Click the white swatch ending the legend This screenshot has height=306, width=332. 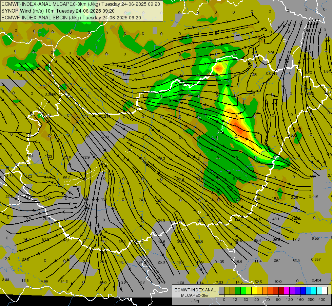[x=325, y=291]
